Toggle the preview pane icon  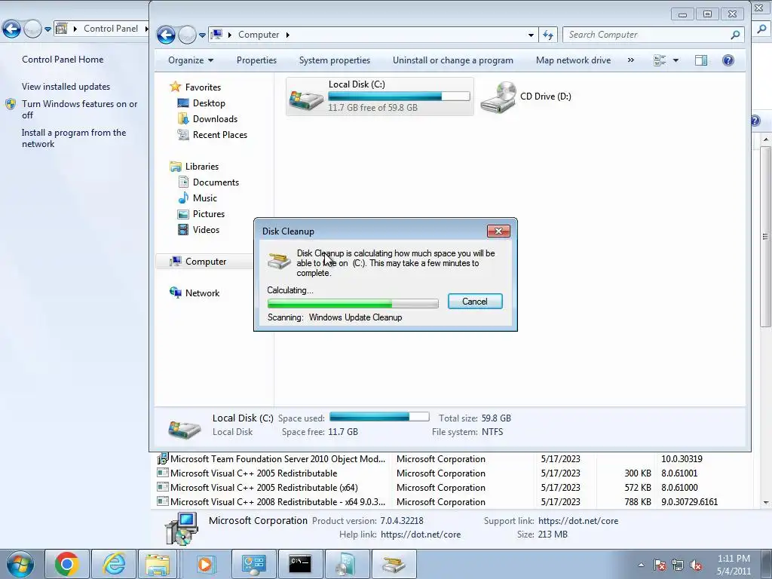click(701, 60)
